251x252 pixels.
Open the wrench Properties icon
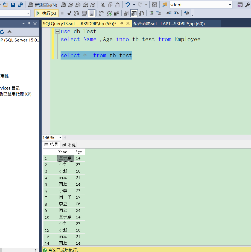click(247, 5)
